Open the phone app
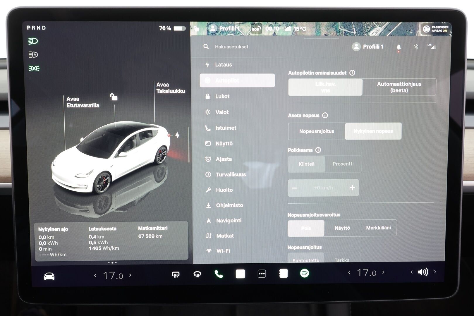This screenshot has width=474, height=316. click(x=219, y=274)
